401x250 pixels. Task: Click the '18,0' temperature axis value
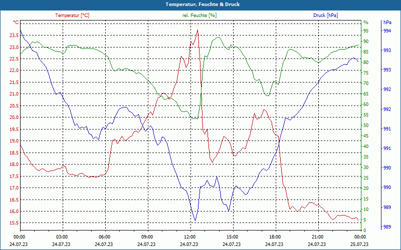[14, 164]
